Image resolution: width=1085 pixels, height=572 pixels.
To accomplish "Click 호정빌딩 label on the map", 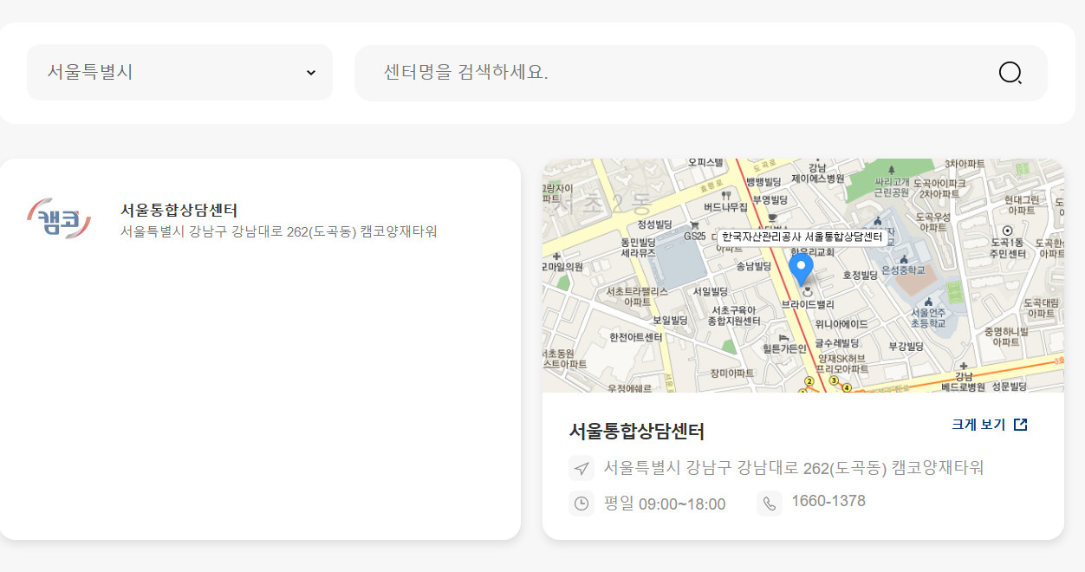I will point(861,276).
